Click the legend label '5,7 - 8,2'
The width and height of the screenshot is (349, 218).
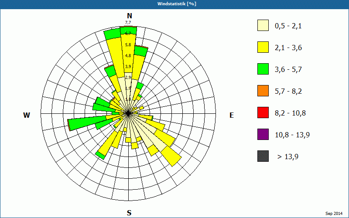288,92
